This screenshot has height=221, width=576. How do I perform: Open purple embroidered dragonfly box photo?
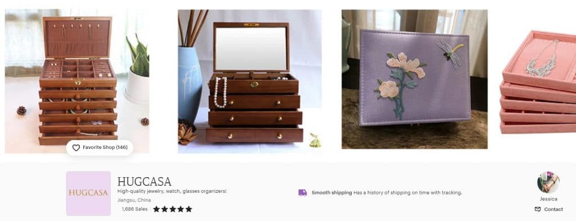click(x=415, y=79)
